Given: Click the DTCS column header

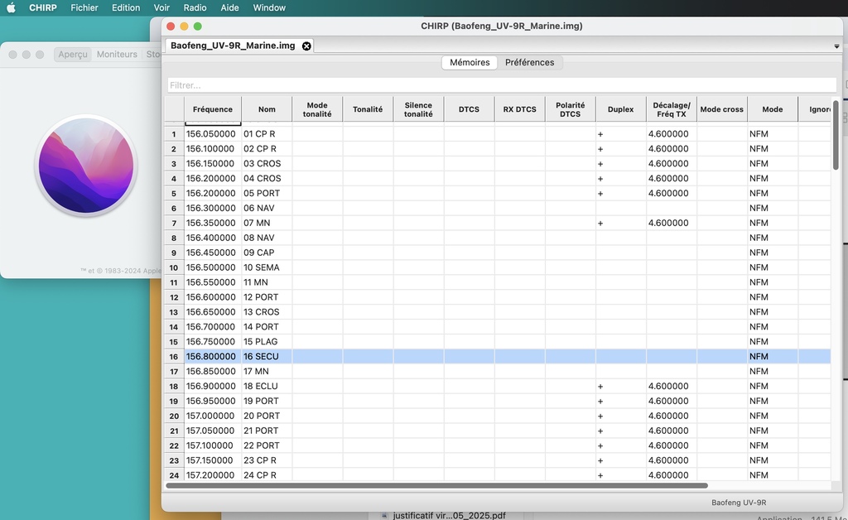Looking at the screenshot, I should click(x=469, y=109).
